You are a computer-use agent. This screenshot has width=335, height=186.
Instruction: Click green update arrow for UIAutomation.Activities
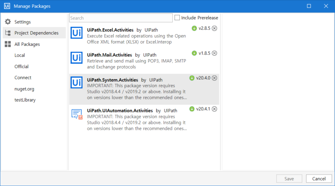point(192,109)
